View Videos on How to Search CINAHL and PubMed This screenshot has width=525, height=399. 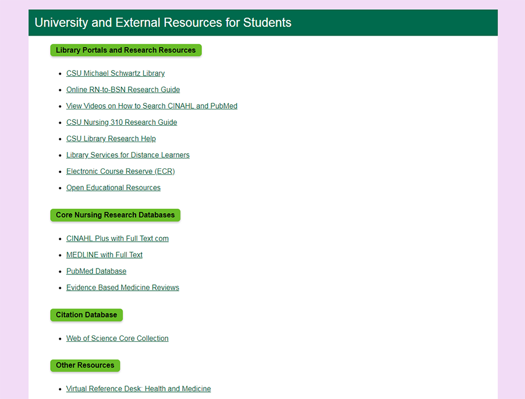pos(151,106)
